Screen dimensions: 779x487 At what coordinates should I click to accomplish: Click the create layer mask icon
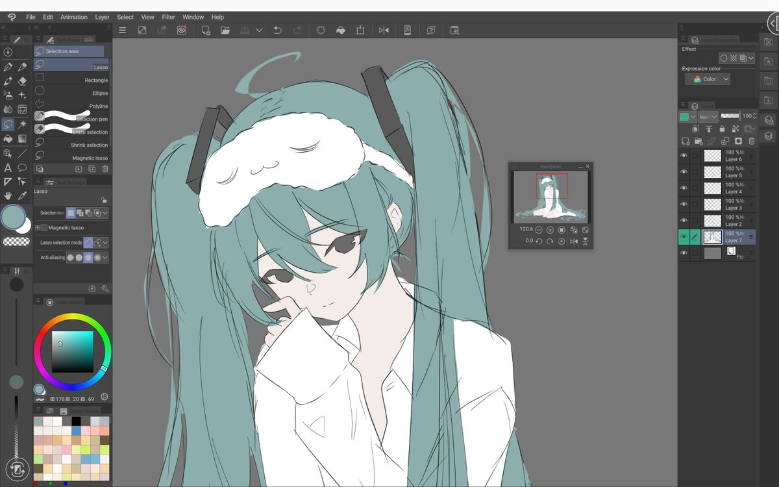(x=738, y=141)
